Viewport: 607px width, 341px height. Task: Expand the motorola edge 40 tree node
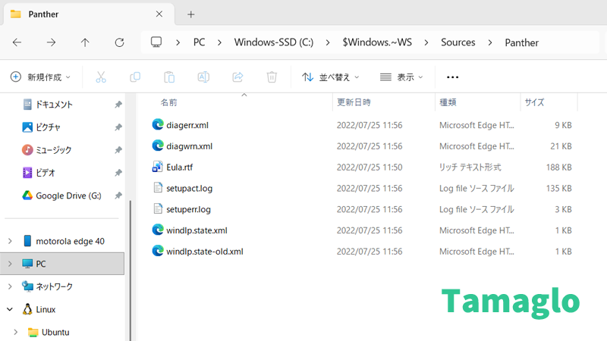pyautogui.click(x=10, y=241)
